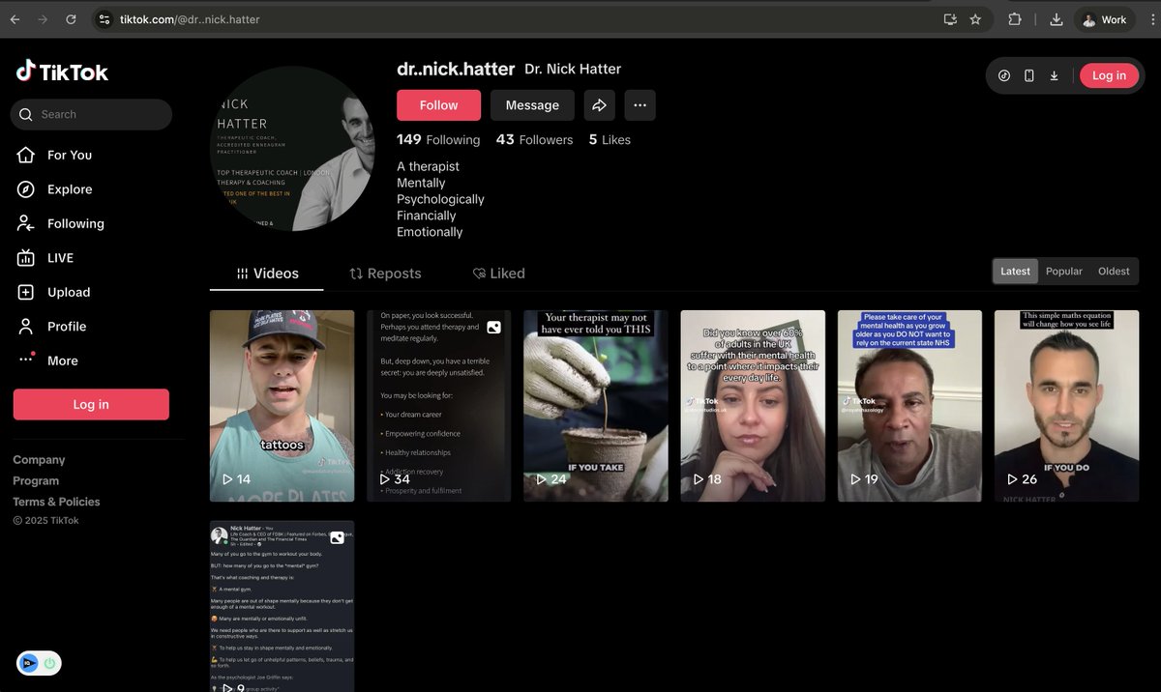Screen dimensions: 1161x692
Task: Click the dr..nick.hatter username heading
Action: click(456, 69)
